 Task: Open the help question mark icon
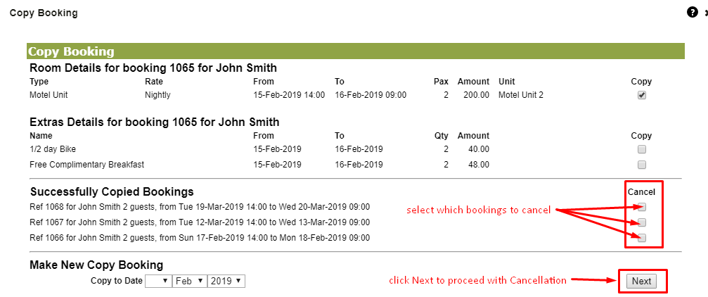pos(693,13)
